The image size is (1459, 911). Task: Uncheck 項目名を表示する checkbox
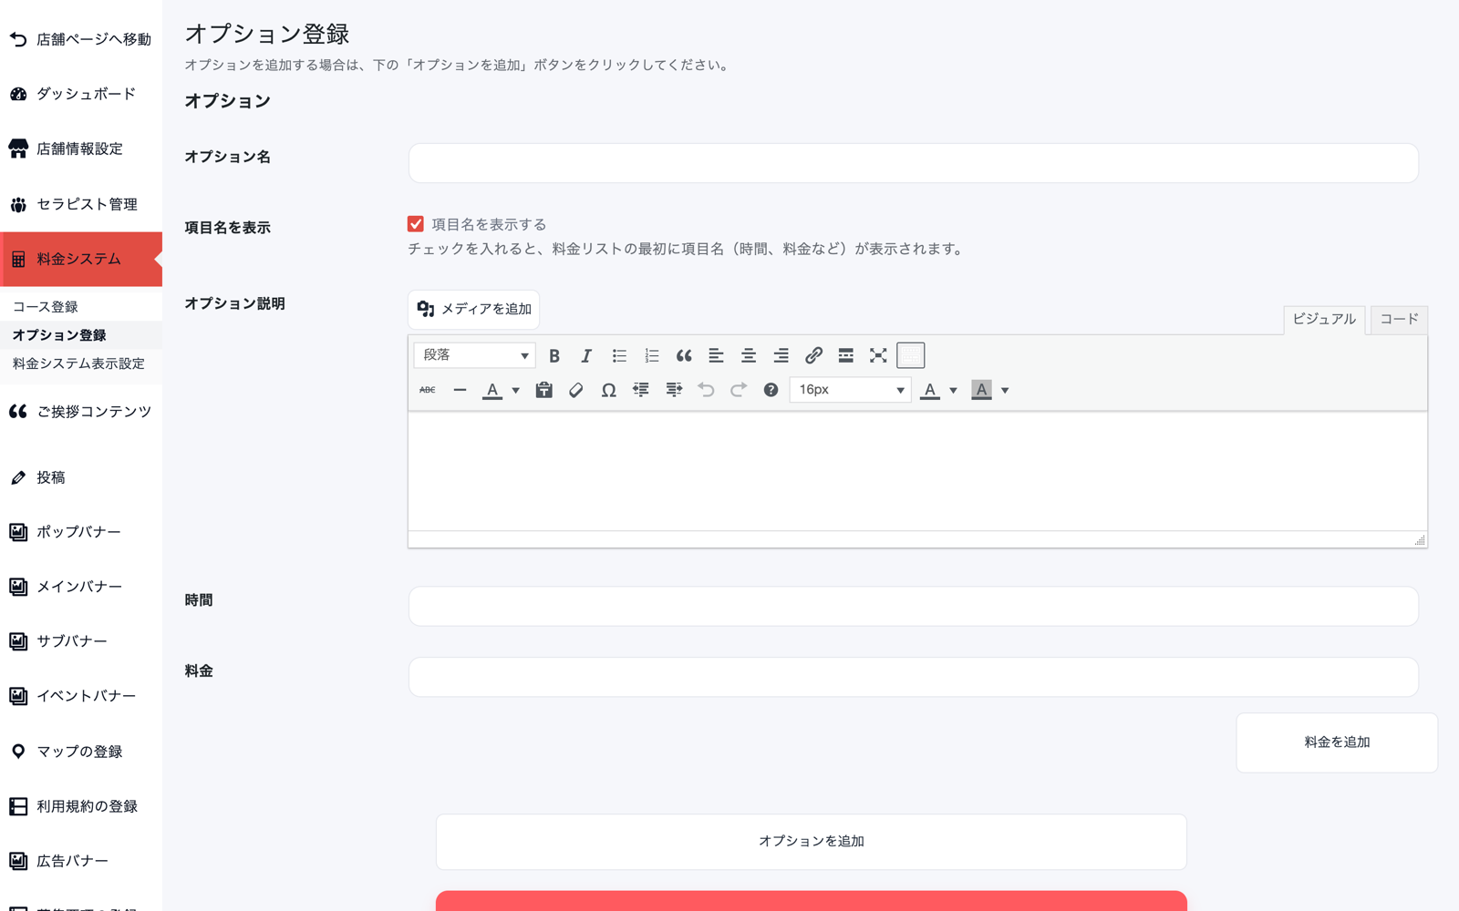click(x=416, y=224)
